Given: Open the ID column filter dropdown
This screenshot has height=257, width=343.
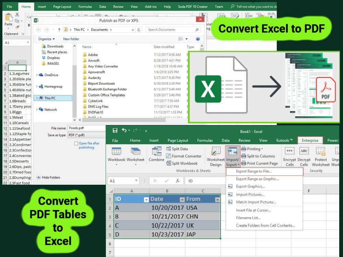Looking at the screenshot, I should [146, 199].
